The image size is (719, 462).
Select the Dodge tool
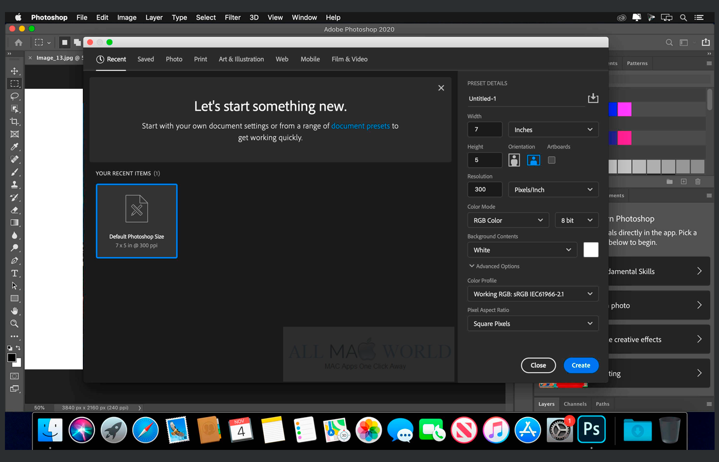[x=15, y=248]
